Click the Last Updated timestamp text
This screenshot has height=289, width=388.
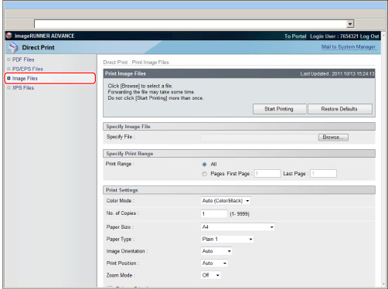tap(337, 74)
